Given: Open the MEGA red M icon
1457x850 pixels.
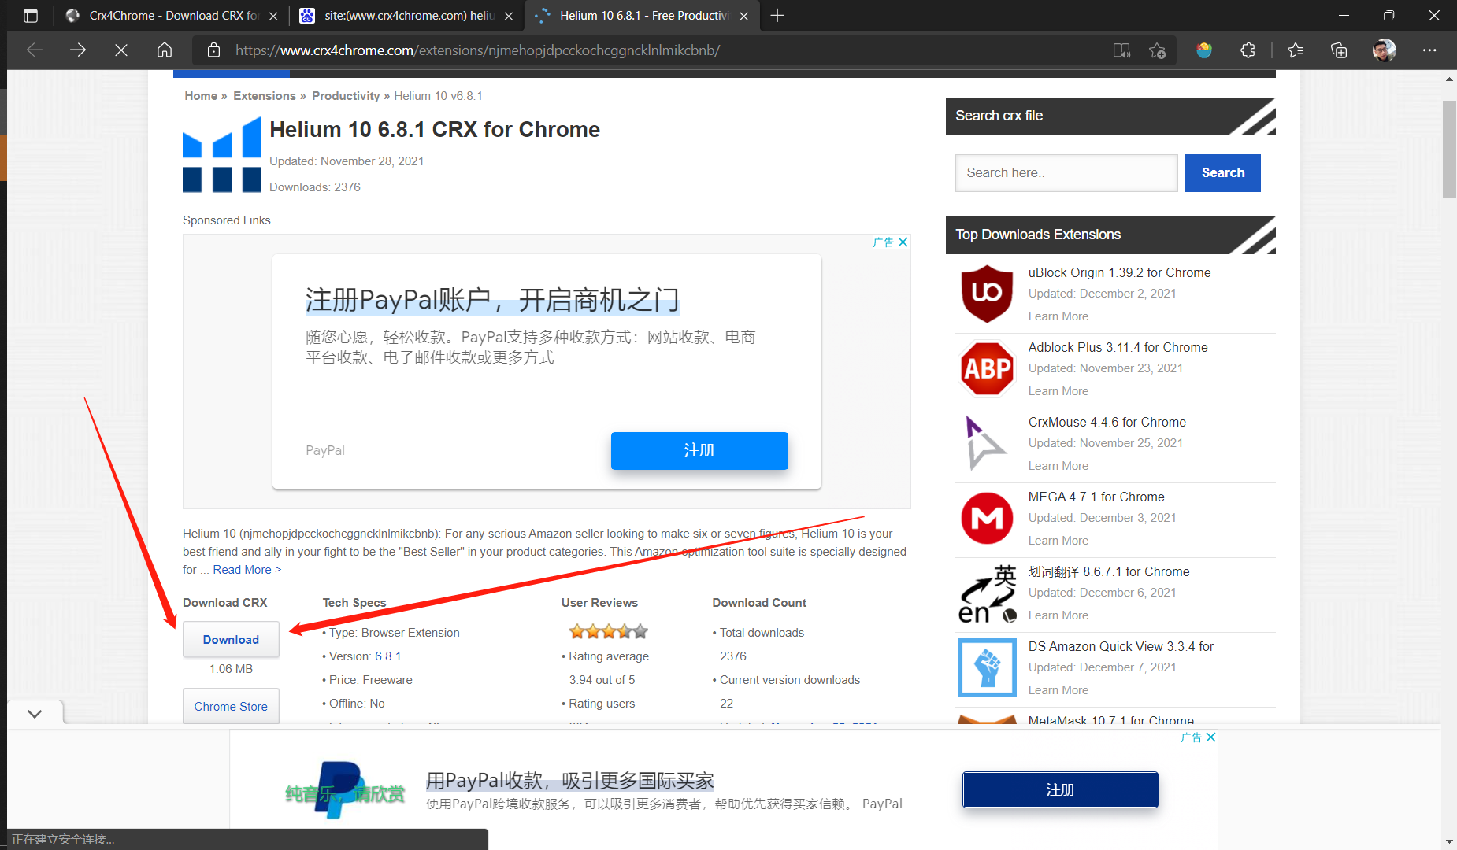Looking at the screenshot, I should [987, 518].
